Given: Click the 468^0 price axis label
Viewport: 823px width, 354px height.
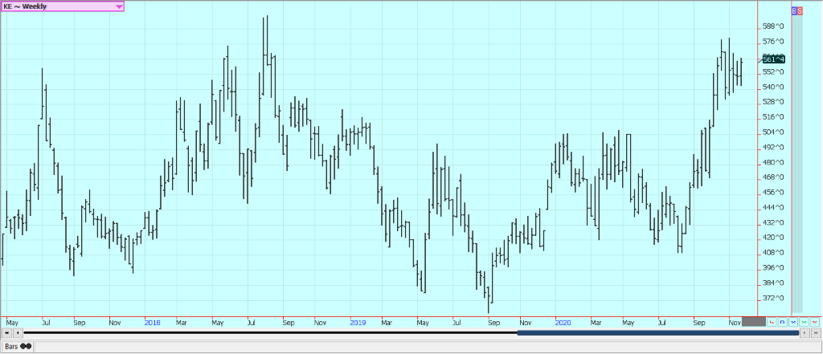Looking at the screenshot, I should click(773, 177).
